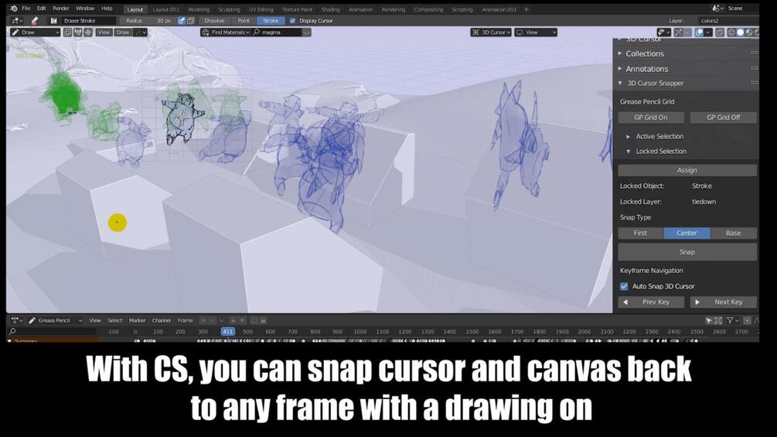Jump to previous keyframe with Prev Key
This screenshot has width=777, height=437.
click(x=651, y=302)
